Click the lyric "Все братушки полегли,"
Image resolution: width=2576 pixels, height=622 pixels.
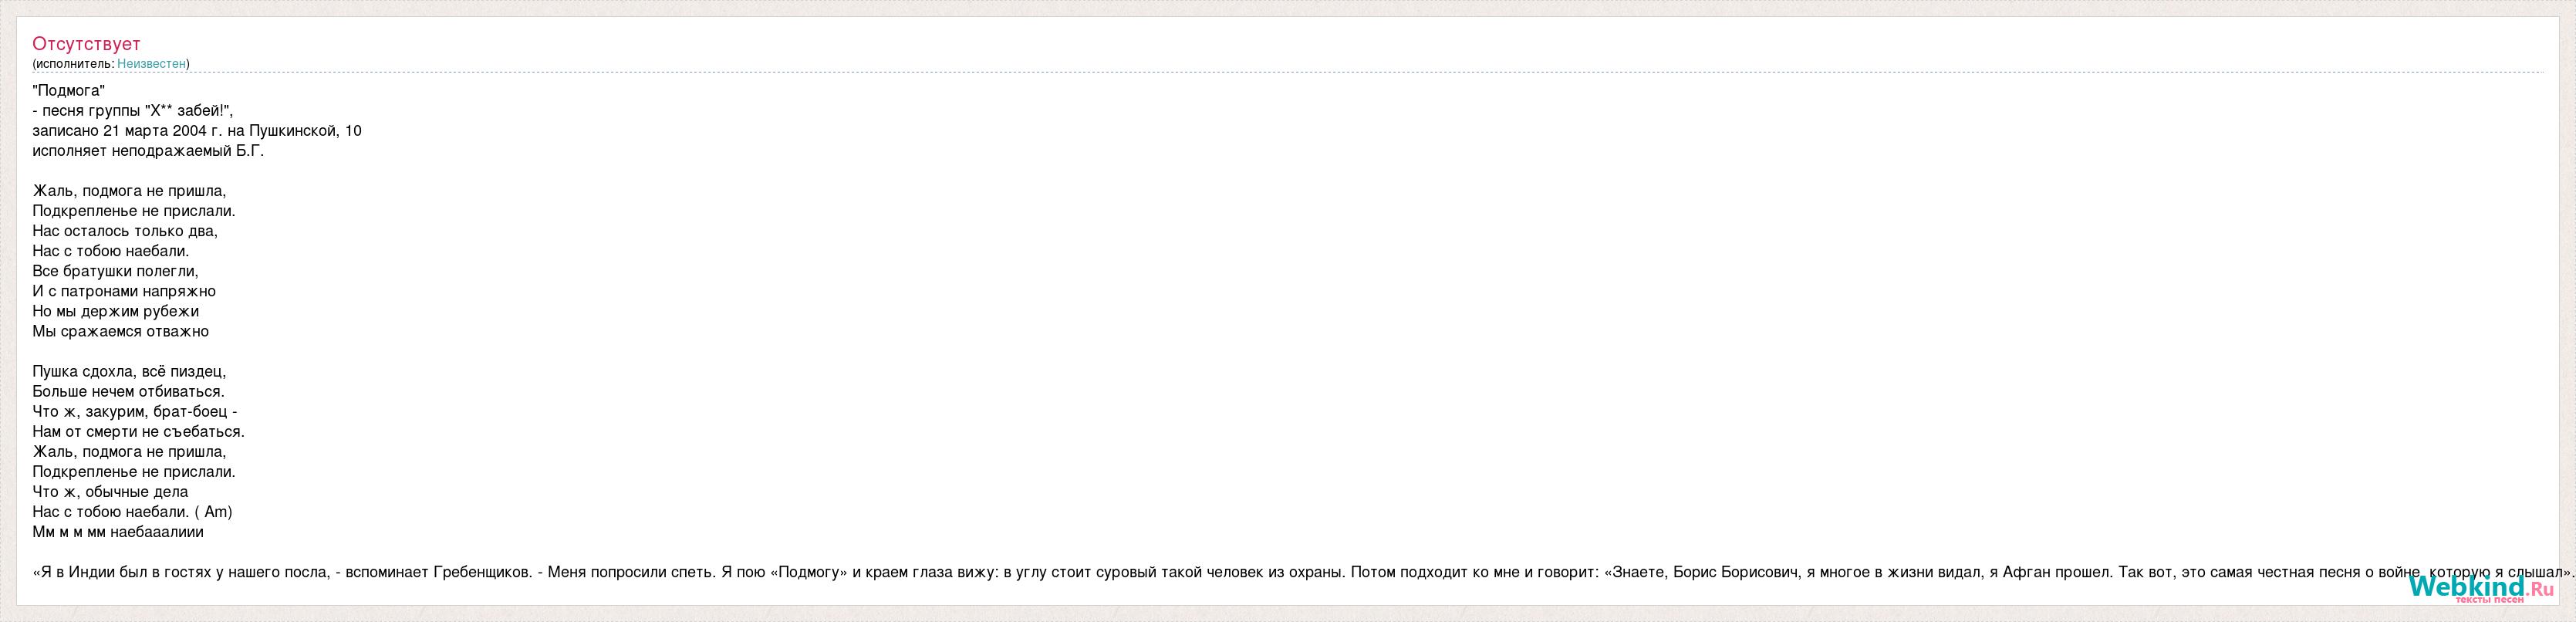[x=115, y=271]
